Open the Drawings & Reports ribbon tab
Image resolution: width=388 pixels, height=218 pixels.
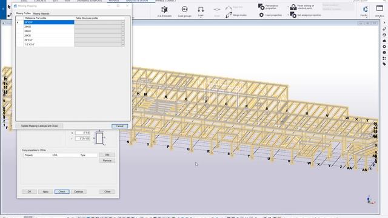point(89,1)
